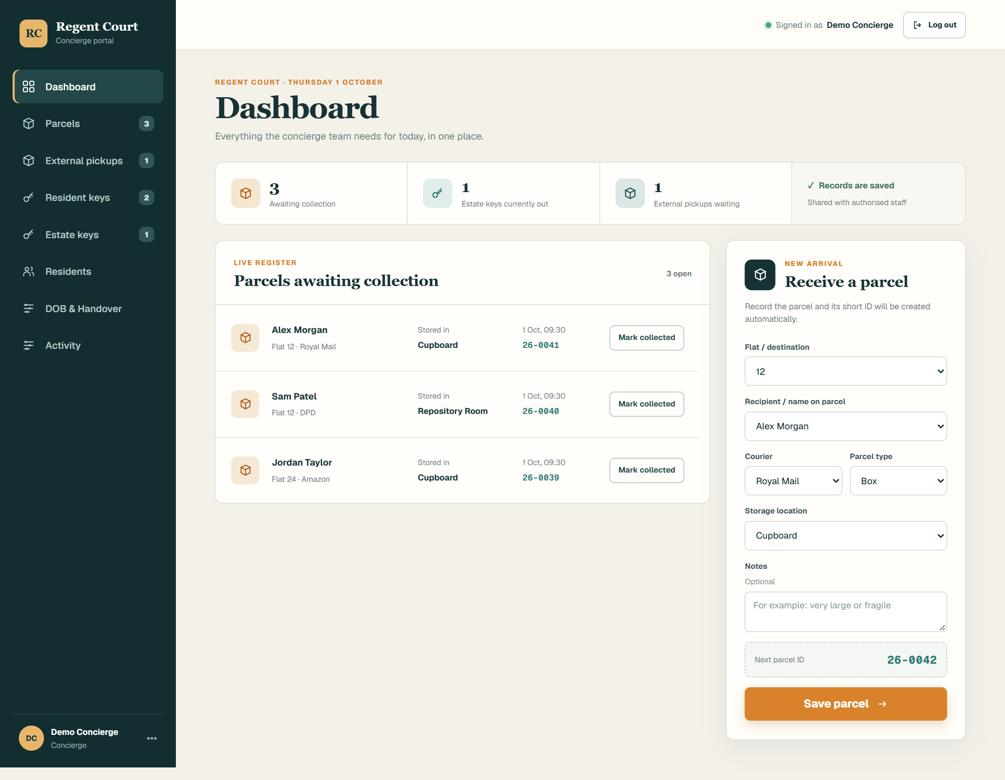
Task: Click the Estate keys key icon in sidebar
Action: point(28,234)
